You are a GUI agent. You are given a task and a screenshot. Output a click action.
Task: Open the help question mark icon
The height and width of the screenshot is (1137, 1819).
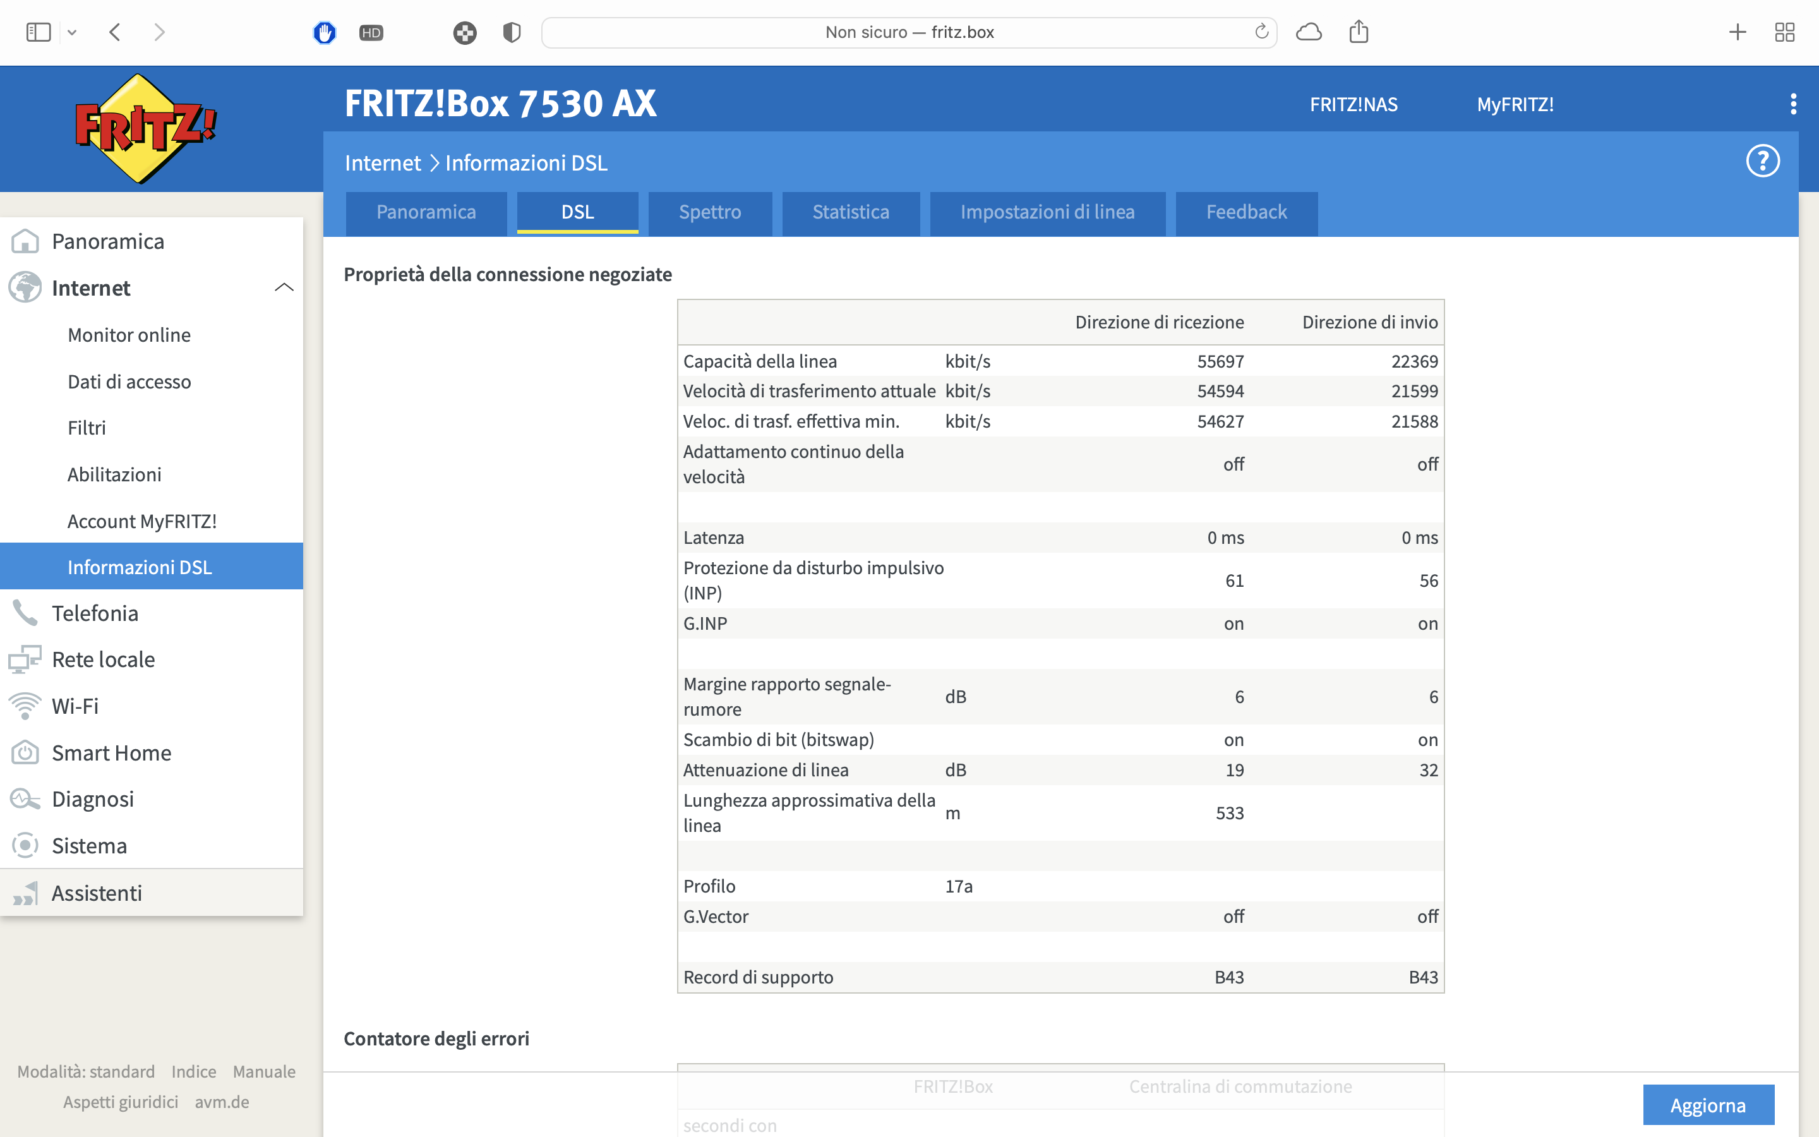pos(1762,161)
